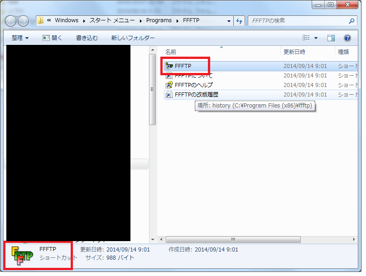Image resolution: width=366 pixels, height=276 pixels.
Task: Click 作成日時 value in details pane
Action: (217, 250)
